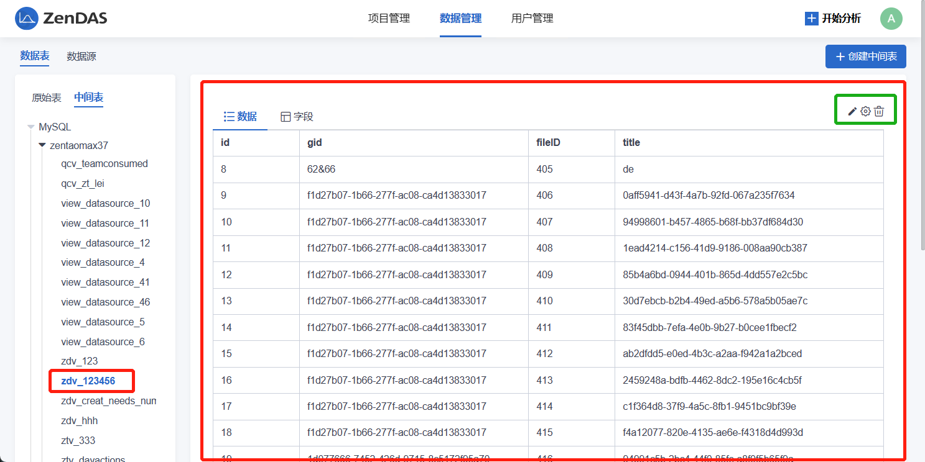This screenshot has height=462, width=925.
Task: Switch to the 字段 tab
Action: click(x=297, y=117)
